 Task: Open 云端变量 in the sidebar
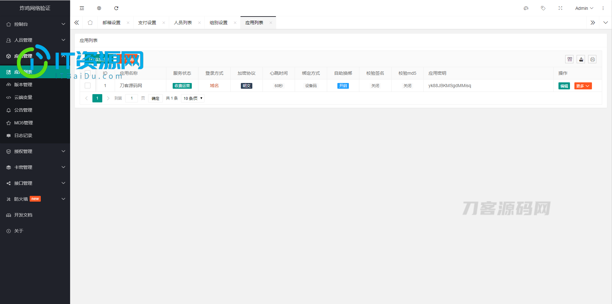pos(35,97)
